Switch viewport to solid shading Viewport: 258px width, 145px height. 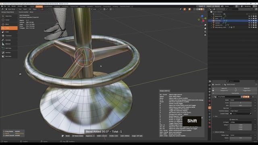(199, 9)
